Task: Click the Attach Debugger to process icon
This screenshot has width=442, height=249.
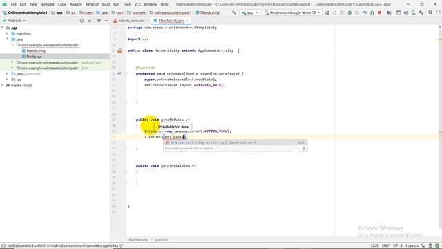Action: pos(372,12)
